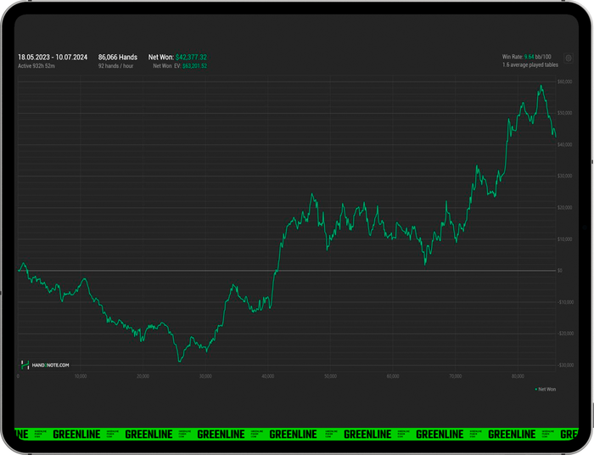Open the graph settings gear icon
594x455 pixels.
click(x=569, y=59)
